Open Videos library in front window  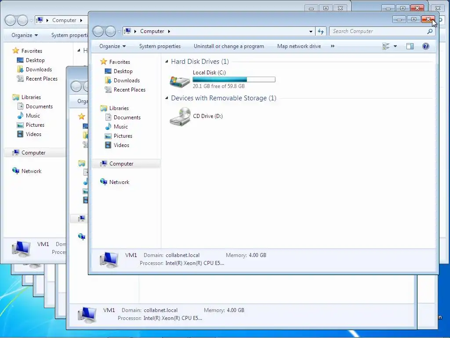click(x=121, y=145)
